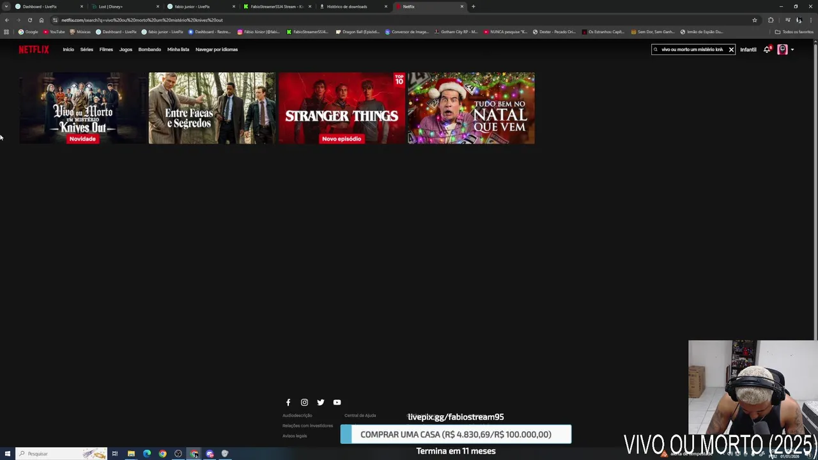Screen dimensions: 818x460
Task: Open YouTube bookmark in bookmarks bar
Action: 54,32
